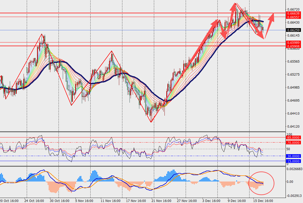Select the blue 30.0000 level label
Screen dimensions: 303x203
point(293,156)
